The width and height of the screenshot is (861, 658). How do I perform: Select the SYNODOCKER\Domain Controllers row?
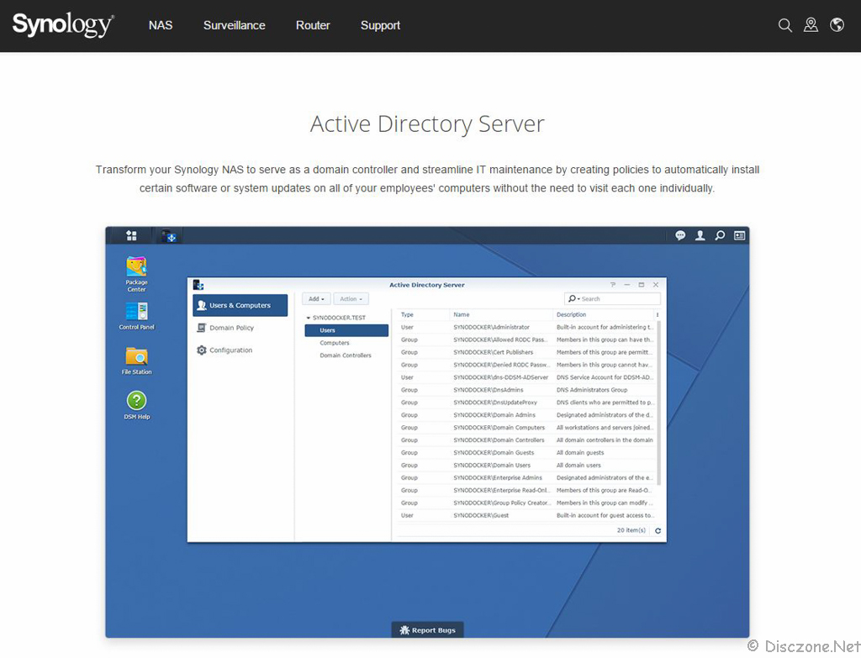point(526,440)
